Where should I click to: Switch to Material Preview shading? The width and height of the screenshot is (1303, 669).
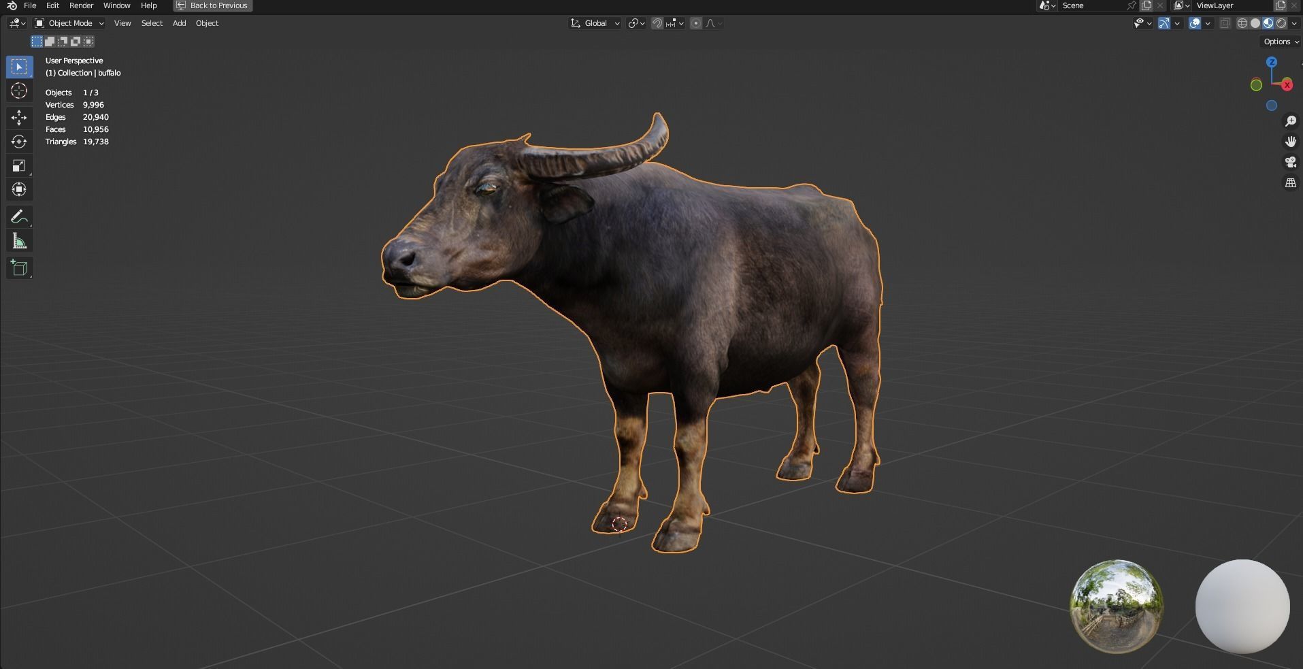(x=1268, y=23)
